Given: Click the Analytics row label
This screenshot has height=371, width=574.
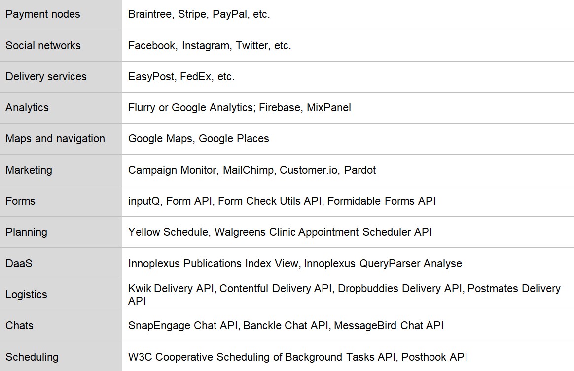Looking at the screenshot, I should 27,107.
